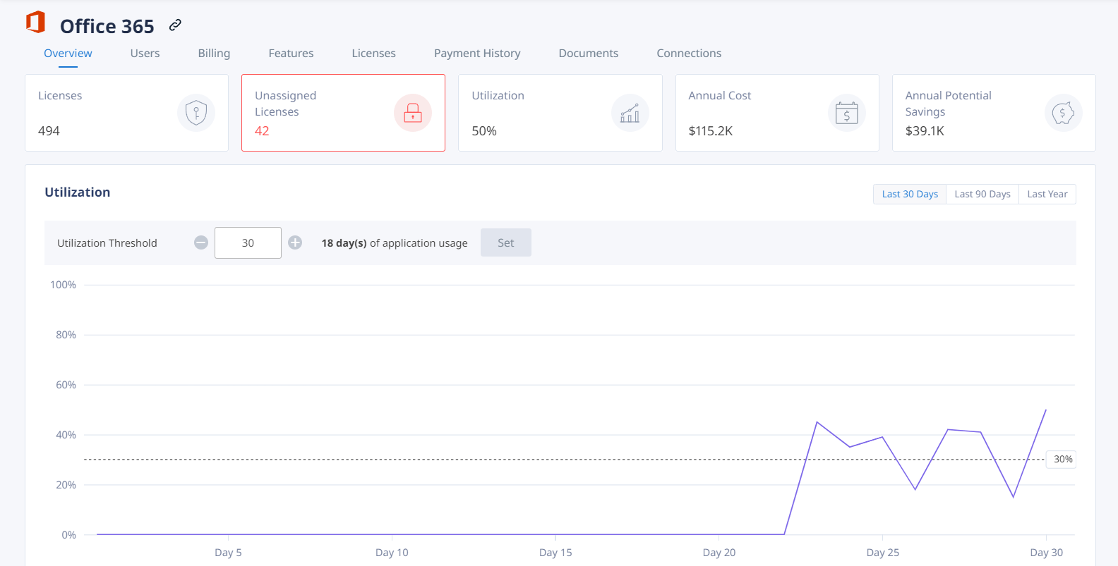Click the Office 365 page title
This screenshot has width=1118, height=566.
pos(107,26)
